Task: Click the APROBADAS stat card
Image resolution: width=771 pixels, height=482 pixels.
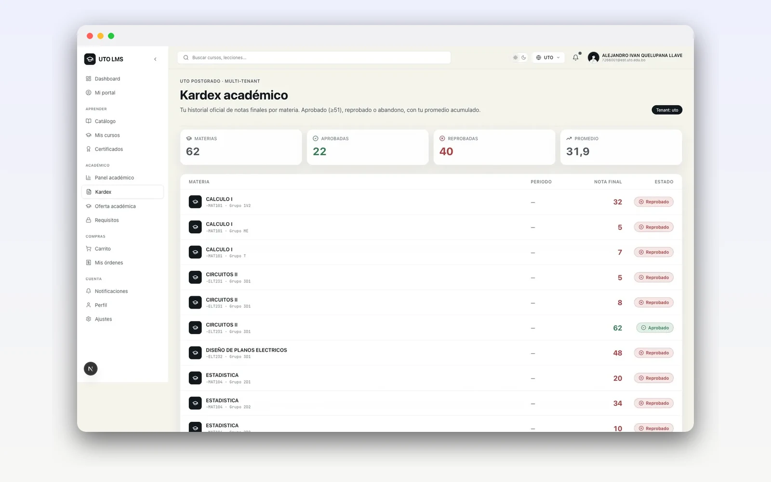Action: pos(368,147)
